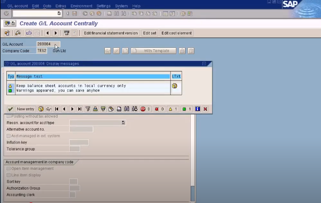Click the set filter funnel icon
321x203 pixels.
click(x=87, y=109)
